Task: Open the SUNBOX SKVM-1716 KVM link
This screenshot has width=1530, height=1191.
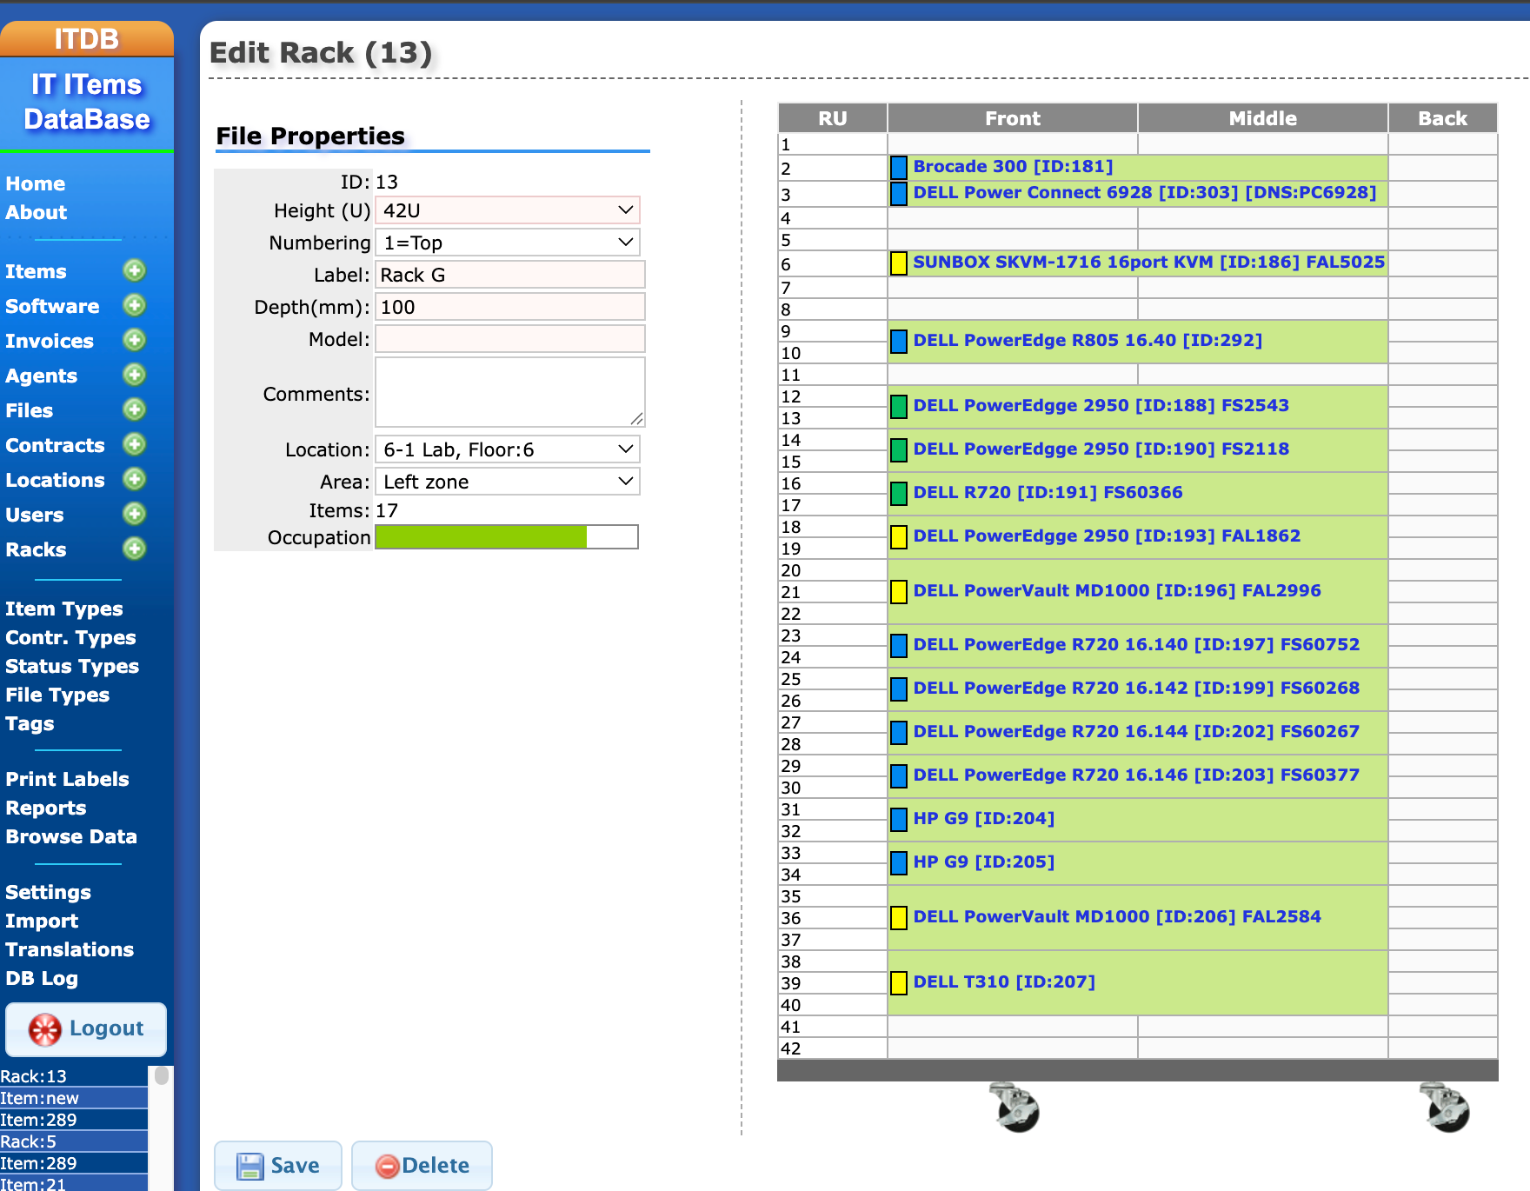Action: click(x=1148, y=262)
